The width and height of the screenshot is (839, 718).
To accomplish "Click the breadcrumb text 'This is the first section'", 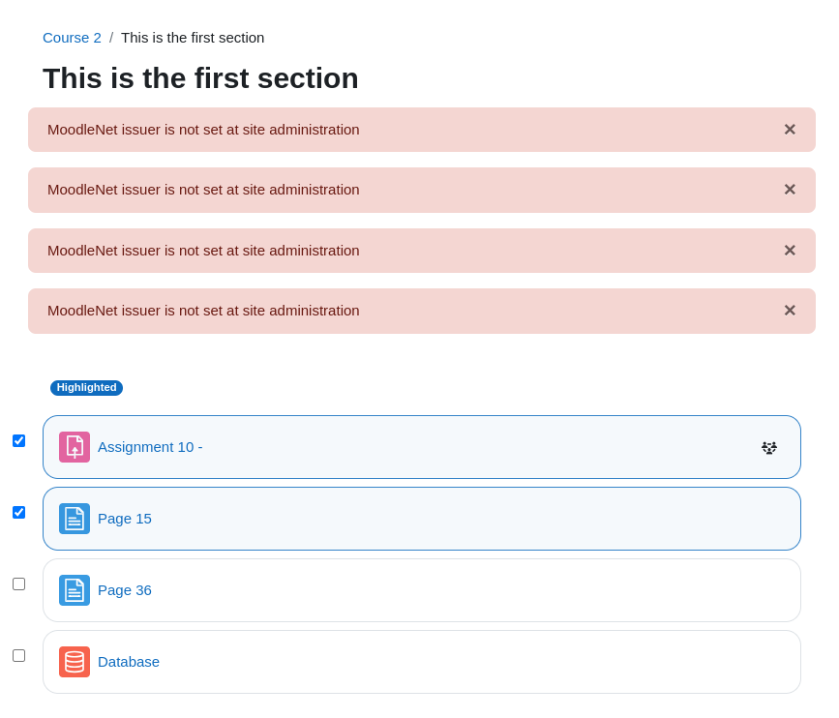I will 193,38.
